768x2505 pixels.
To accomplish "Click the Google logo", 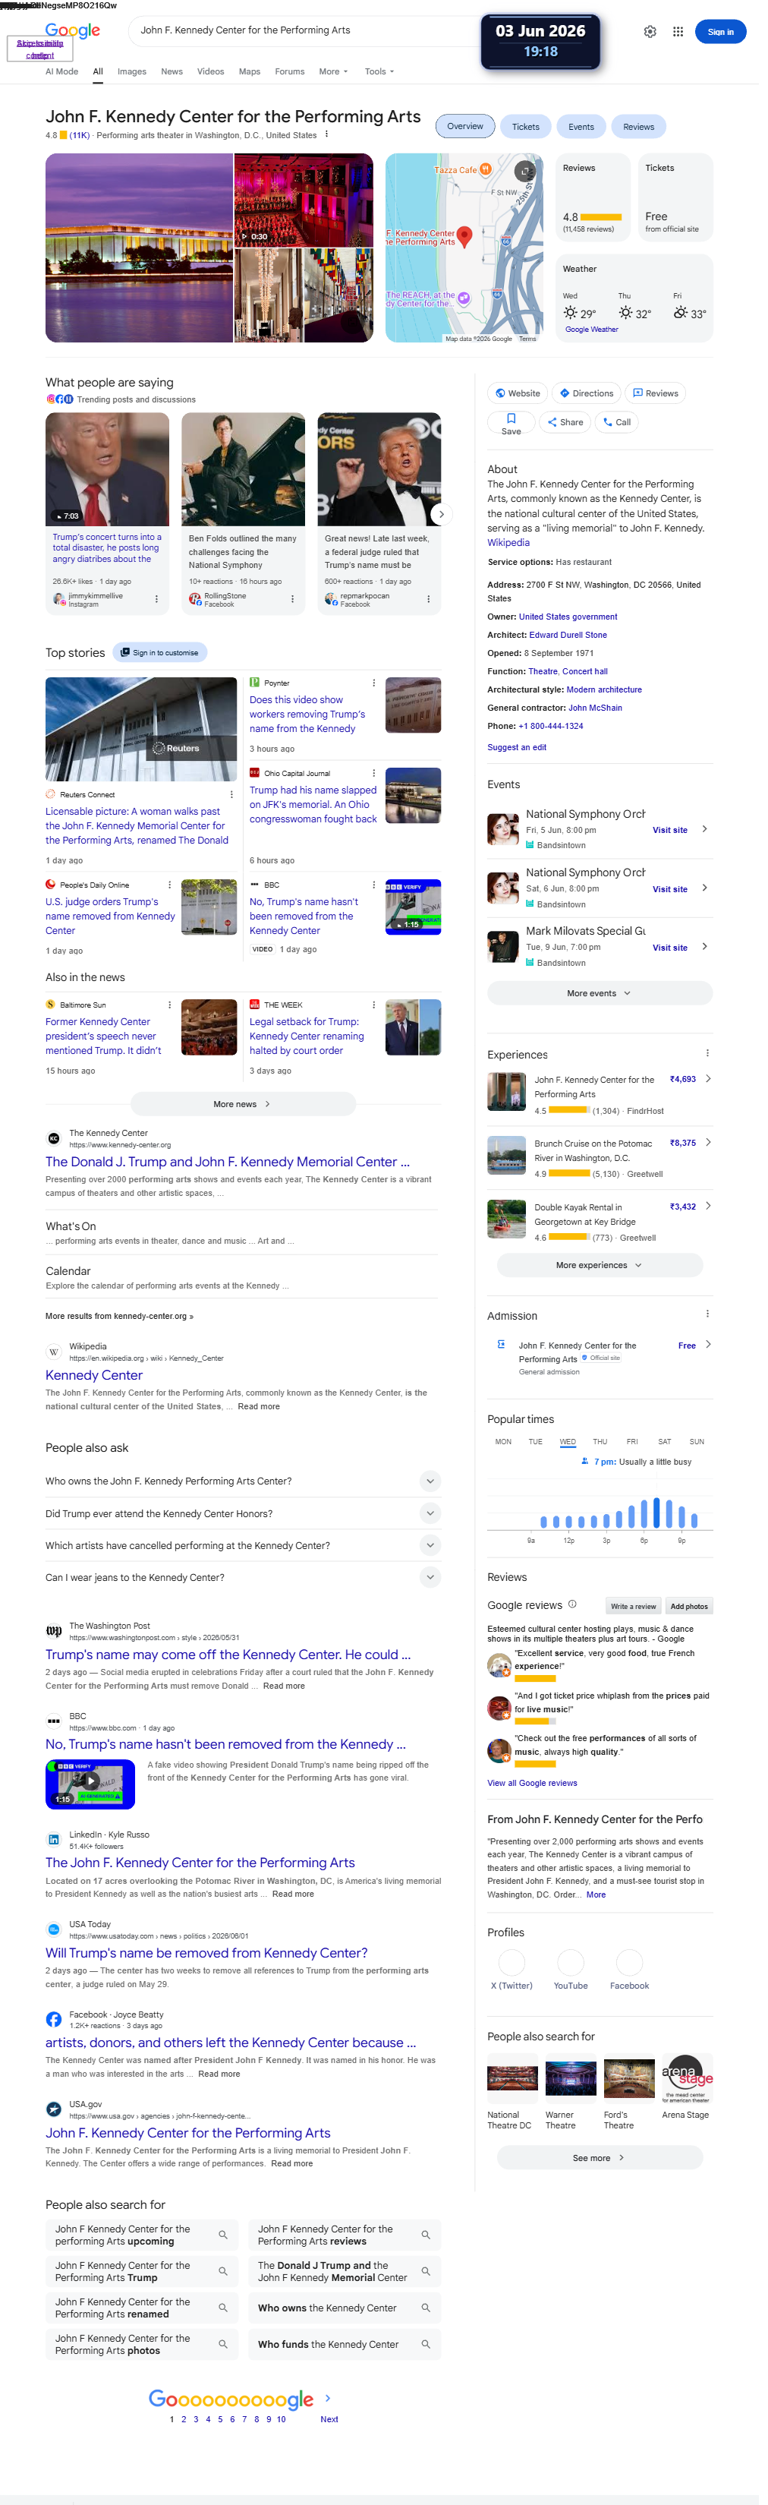I will coord(73,31).
